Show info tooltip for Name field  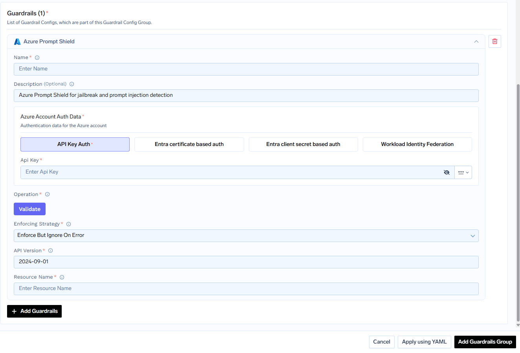(x=37, y=57)
